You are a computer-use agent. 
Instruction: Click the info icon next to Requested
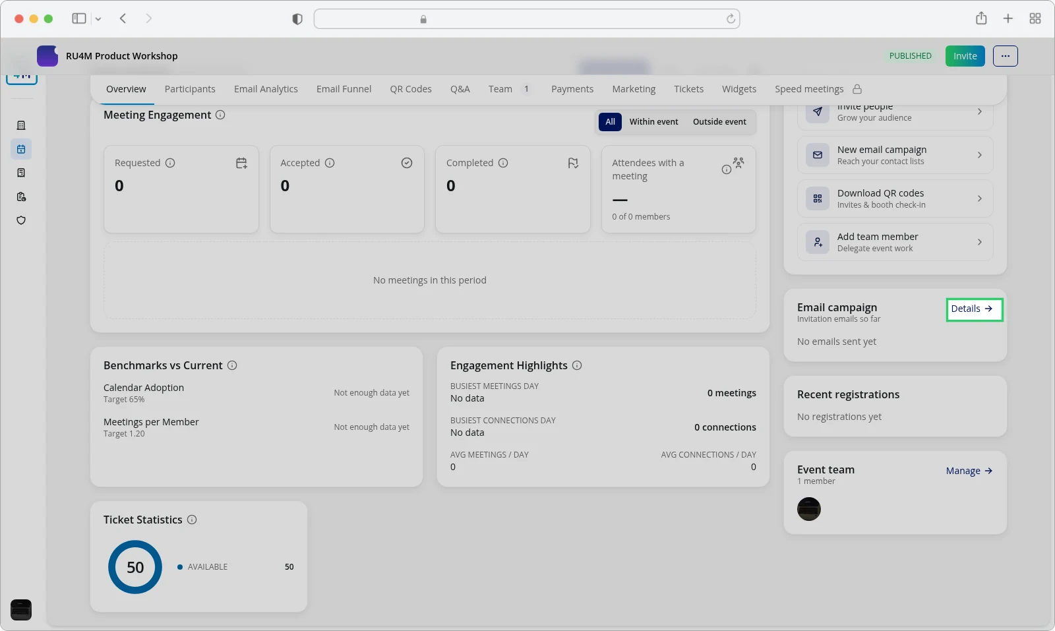coord(170,163)
